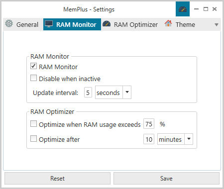The height and width of the screenshot is (189, 224).
Task: Click the "MemPlus - Settings" title text
Action: [89, 9]
